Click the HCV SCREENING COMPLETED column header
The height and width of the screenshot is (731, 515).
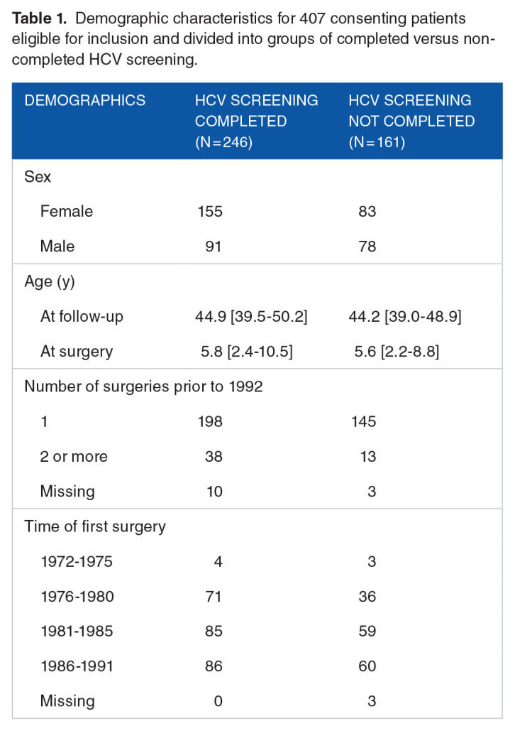tap(256, 121)
